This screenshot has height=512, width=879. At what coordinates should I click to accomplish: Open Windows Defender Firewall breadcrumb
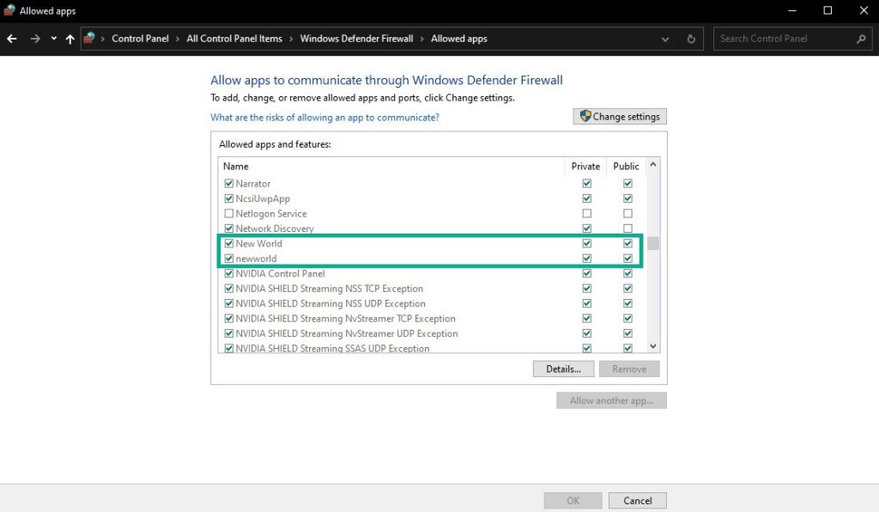coord(356,39)
